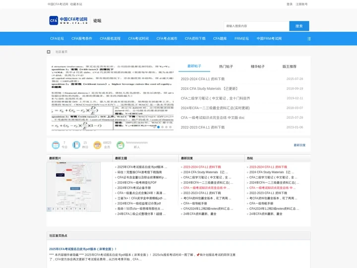This screenshot has width=357, height=268.
Task: Select page 9 of the image slideshow
Action: [x=84, y=209]
